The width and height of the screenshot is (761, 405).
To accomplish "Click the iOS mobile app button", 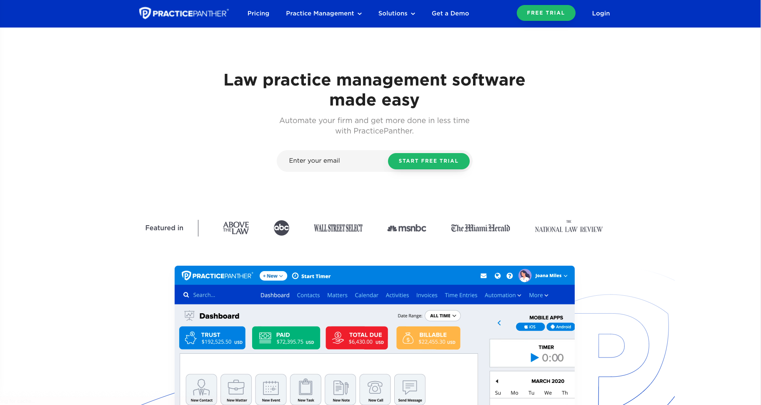I will [530, 327].
